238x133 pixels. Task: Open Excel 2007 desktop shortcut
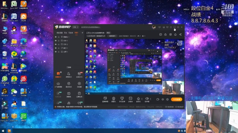(14, 5)
